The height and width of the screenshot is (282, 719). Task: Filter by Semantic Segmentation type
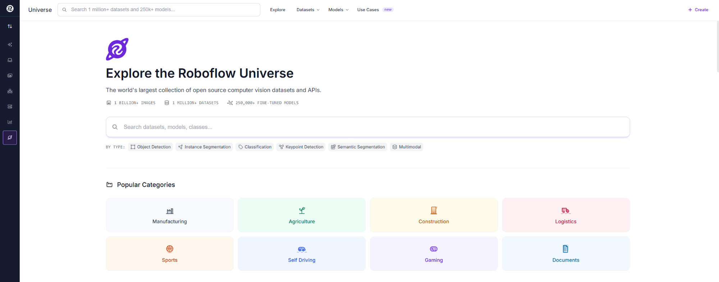pos(358,147)
